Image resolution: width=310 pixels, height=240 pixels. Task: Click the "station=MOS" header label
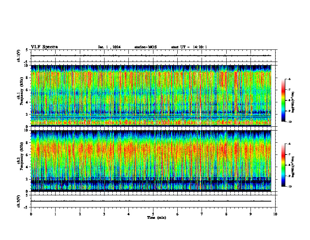pos(146,47)
